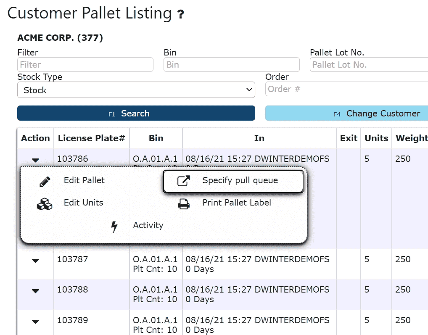This screenshot has width=428, height=335.
Task: Click the printer icon for pallet label
Action: [x=184, y=204]
